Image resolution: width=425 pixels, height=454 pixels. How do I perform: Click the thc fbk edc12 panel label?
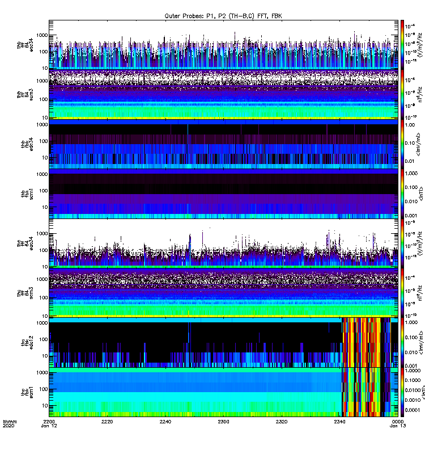[27, 343]
